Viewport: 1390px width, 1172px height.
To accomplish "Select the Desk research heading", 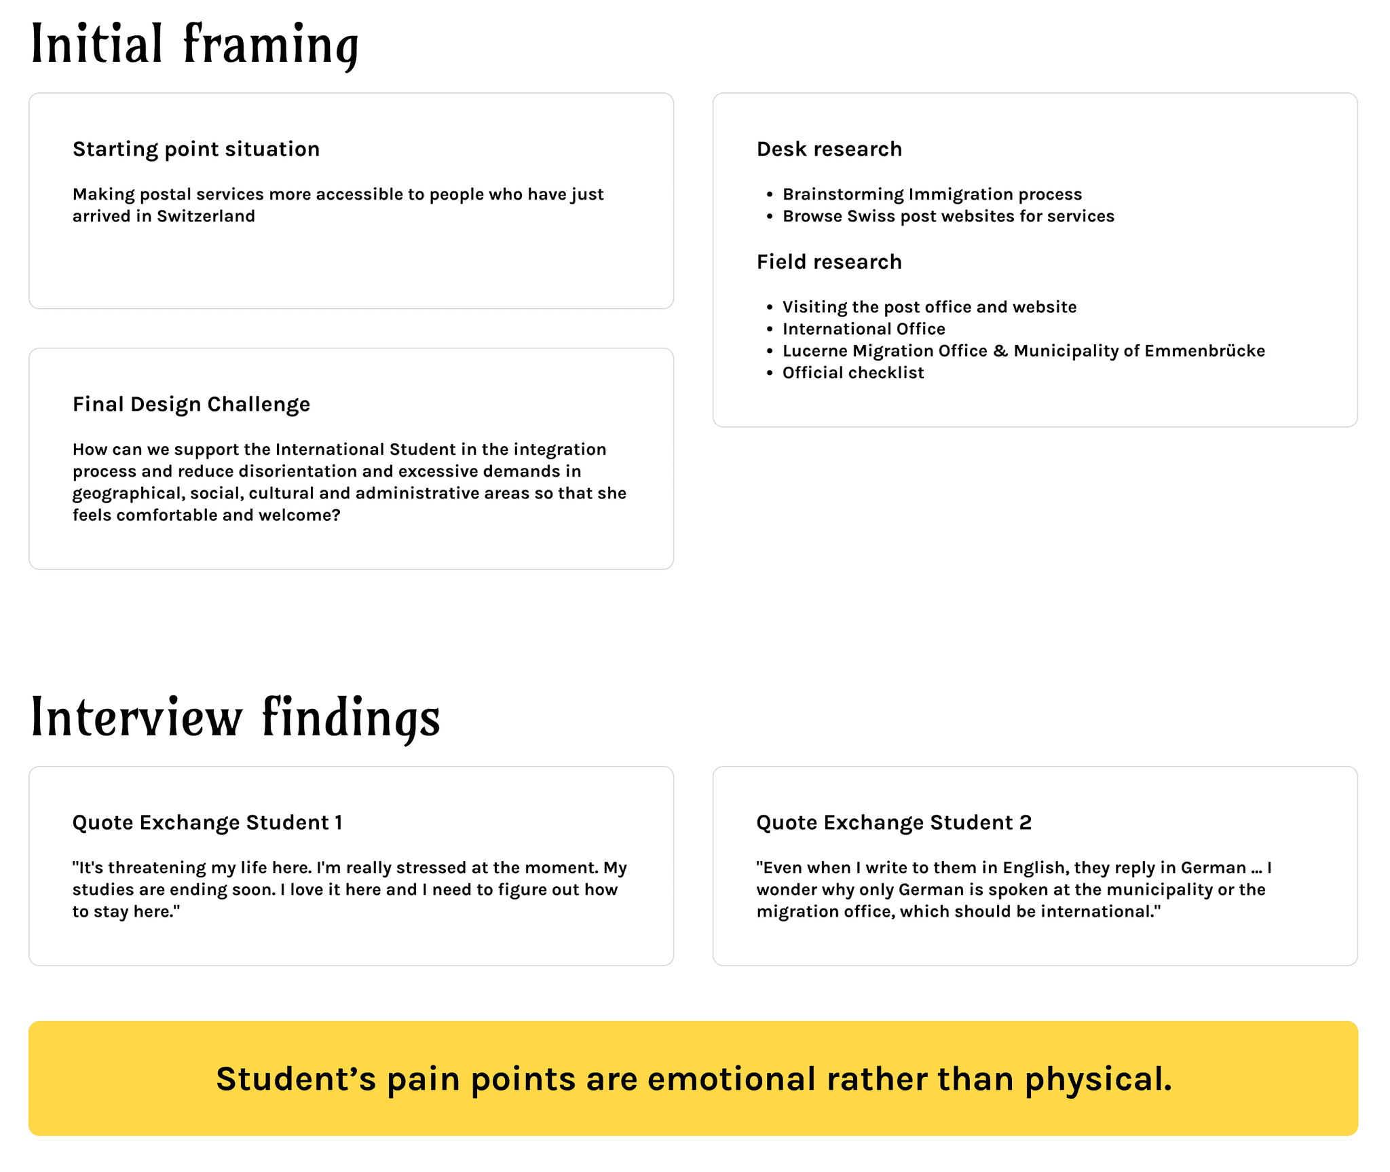I will [829, 149].
